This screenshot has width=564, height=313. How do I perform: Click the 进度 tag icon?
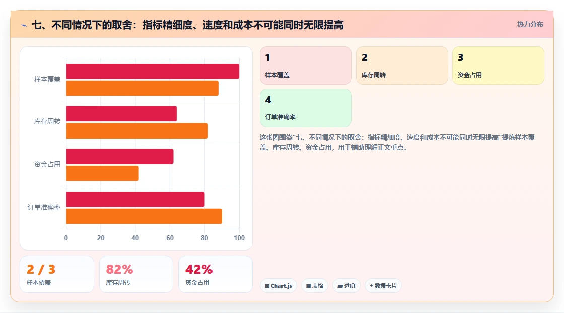(x=340, y=286)
